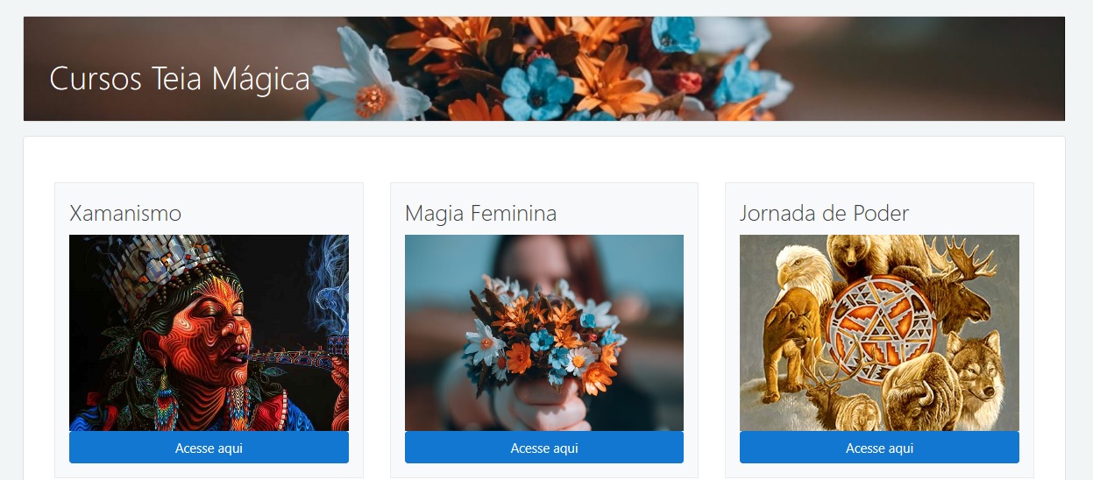1093x480 pixels.
Task: Open the Xamanismo shaman face artwork
Action: click(x=209, y=333)
